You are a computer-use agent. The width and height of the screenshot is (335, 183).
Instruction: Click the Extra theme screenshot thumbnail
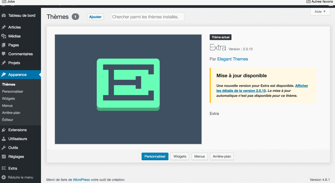coord(128,89)
